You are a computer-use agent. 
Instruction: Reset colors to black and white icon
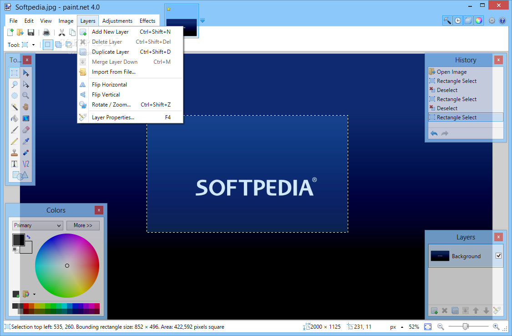(x=15, y=250)
